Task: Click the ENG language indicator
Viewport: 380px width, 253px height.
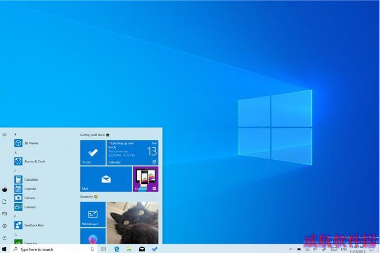Action: [344, 249]
